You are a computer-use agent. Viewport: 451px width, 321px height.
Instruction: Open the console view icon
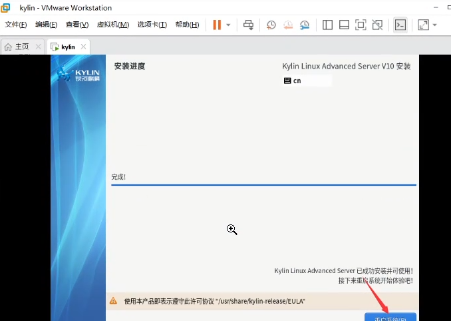tap(400, 25)
